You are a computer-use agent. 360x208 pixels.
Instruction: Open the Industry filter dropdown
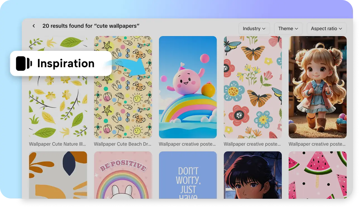(x=254, y=28)
